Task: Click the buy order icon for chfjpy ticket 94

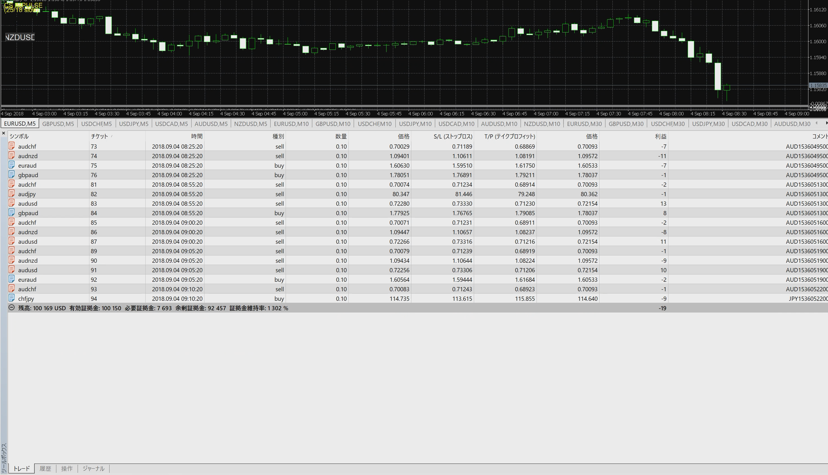Action: pyautogui.click(x=12, y=298)
